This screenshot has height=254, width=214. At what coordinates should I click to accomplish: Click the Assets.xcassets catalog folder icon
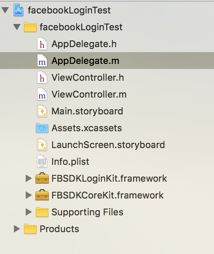tap(42, 128)
